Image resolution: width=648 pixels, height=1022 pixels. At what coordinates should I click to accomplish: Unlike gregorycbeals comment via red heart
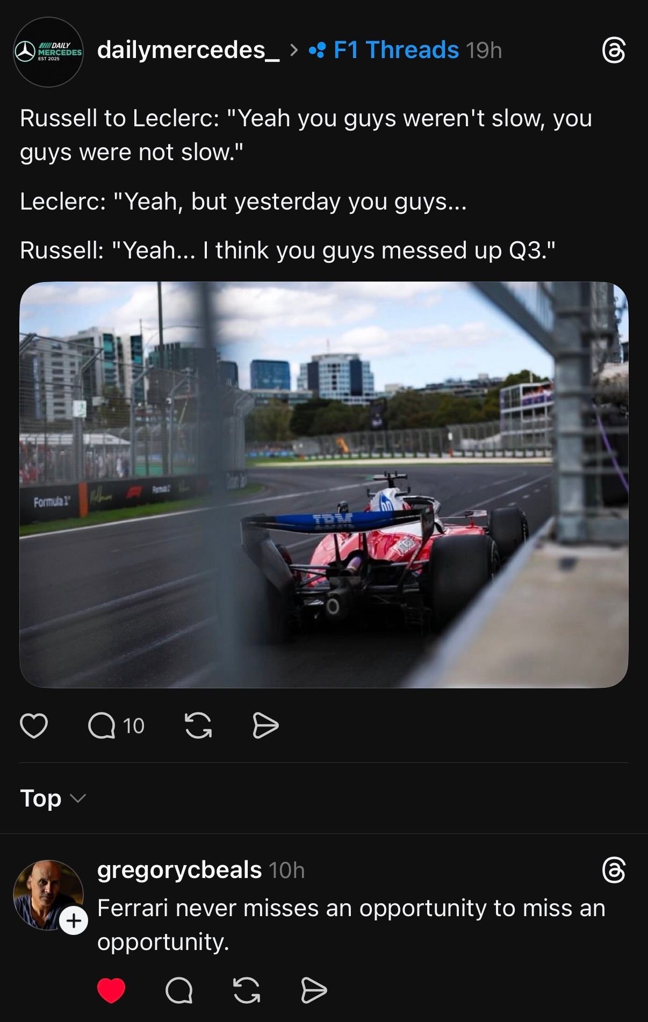tap(111, 990)
